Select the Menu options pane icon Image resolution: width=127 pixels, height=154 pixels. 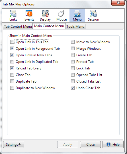pos(77,15)
